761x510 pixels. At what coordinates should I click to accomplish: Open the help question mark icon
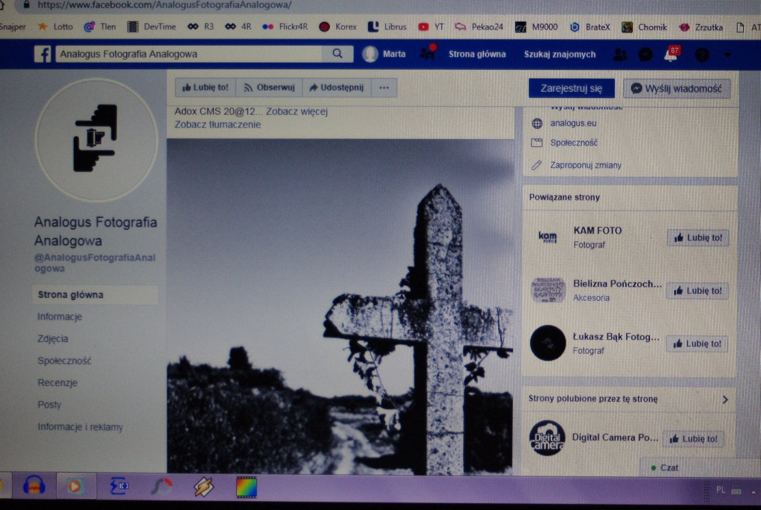point(702,55)
